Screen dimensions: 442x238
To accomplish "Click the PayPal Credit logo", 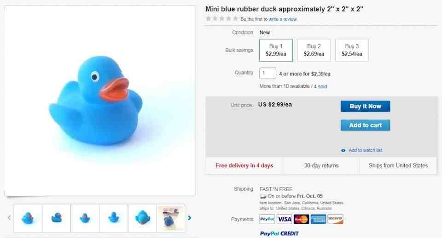I will [279, 233].
